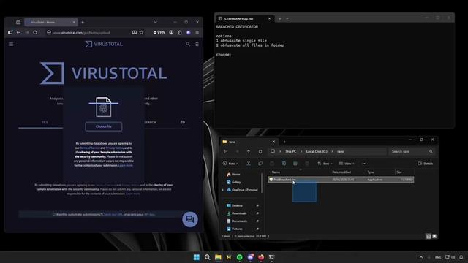This screenshot has width=468, height=263.
Task: Click browser address bar URL
Action: click(x=81, y=32)
